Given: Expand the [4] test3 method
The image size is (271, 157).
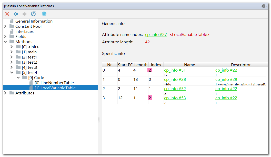Looking at the screenshot, I should coord(12,67).
